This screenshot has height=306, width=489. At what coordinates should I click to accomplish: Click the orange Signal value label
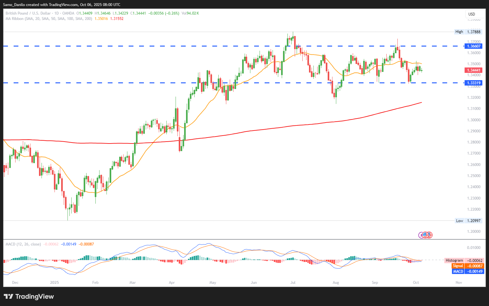[x=468, y=266]
